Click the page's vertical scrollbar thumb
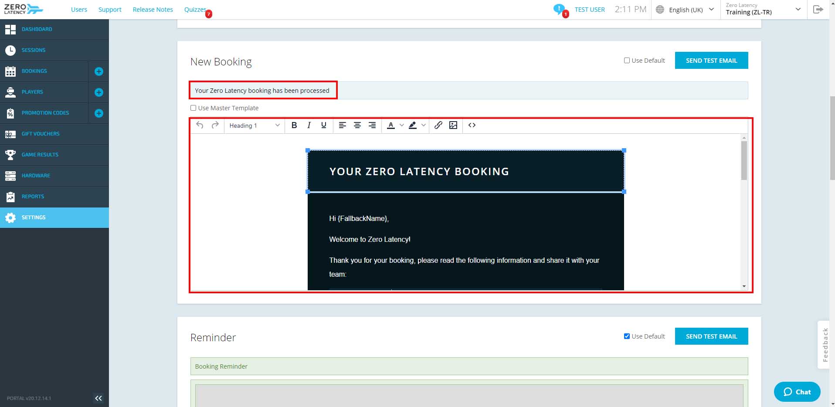 coord(832,138)
